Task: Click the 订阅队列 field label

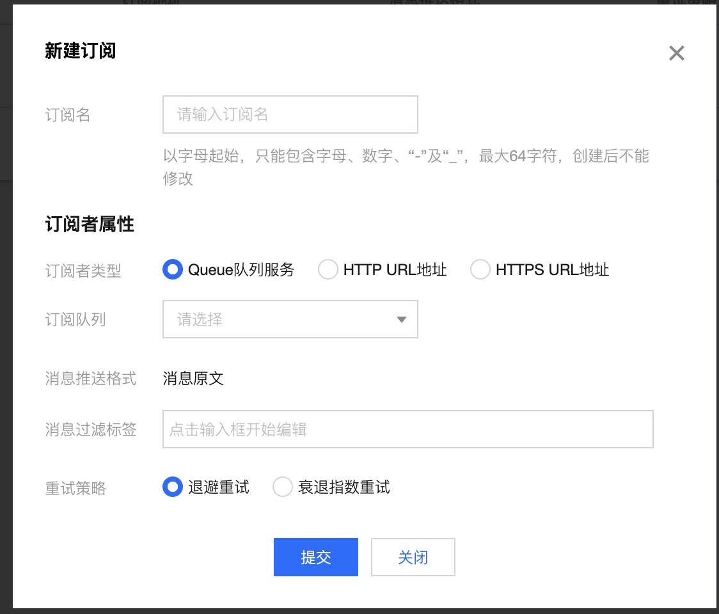Action: coord(75,320)
